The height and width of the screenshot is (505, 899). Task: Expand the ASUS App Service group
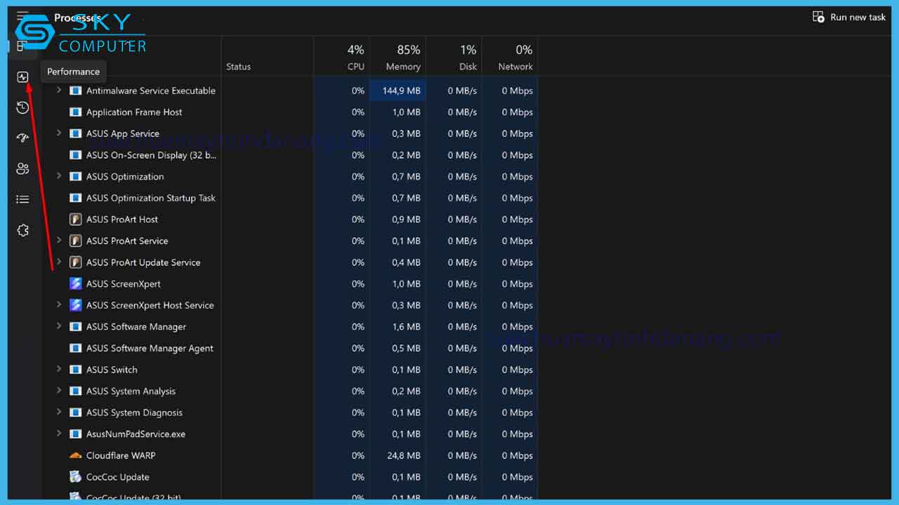59,133
